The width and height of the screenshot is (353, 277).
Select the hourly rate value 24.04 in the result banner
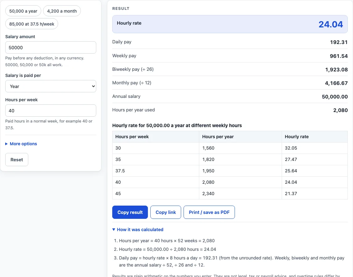[331, 24]
